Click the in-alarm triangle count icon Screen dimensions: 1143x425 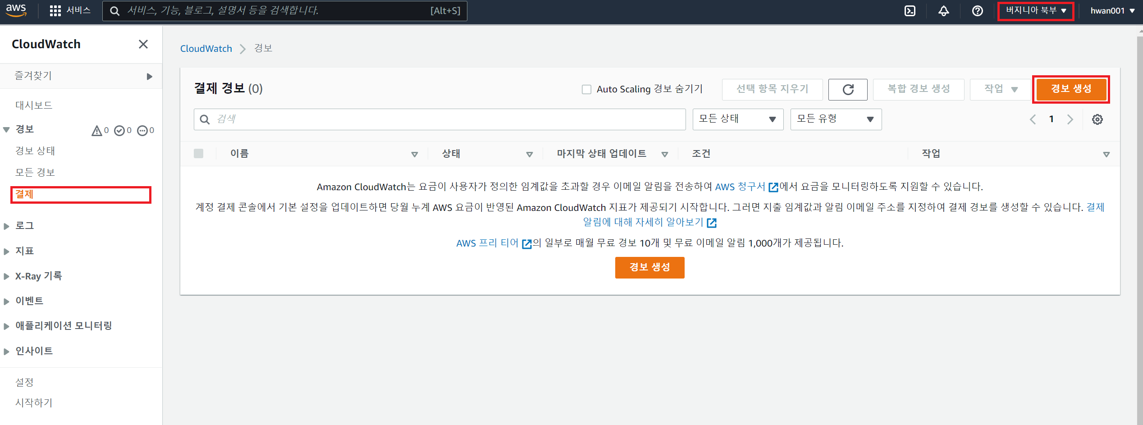click(97, 131)
